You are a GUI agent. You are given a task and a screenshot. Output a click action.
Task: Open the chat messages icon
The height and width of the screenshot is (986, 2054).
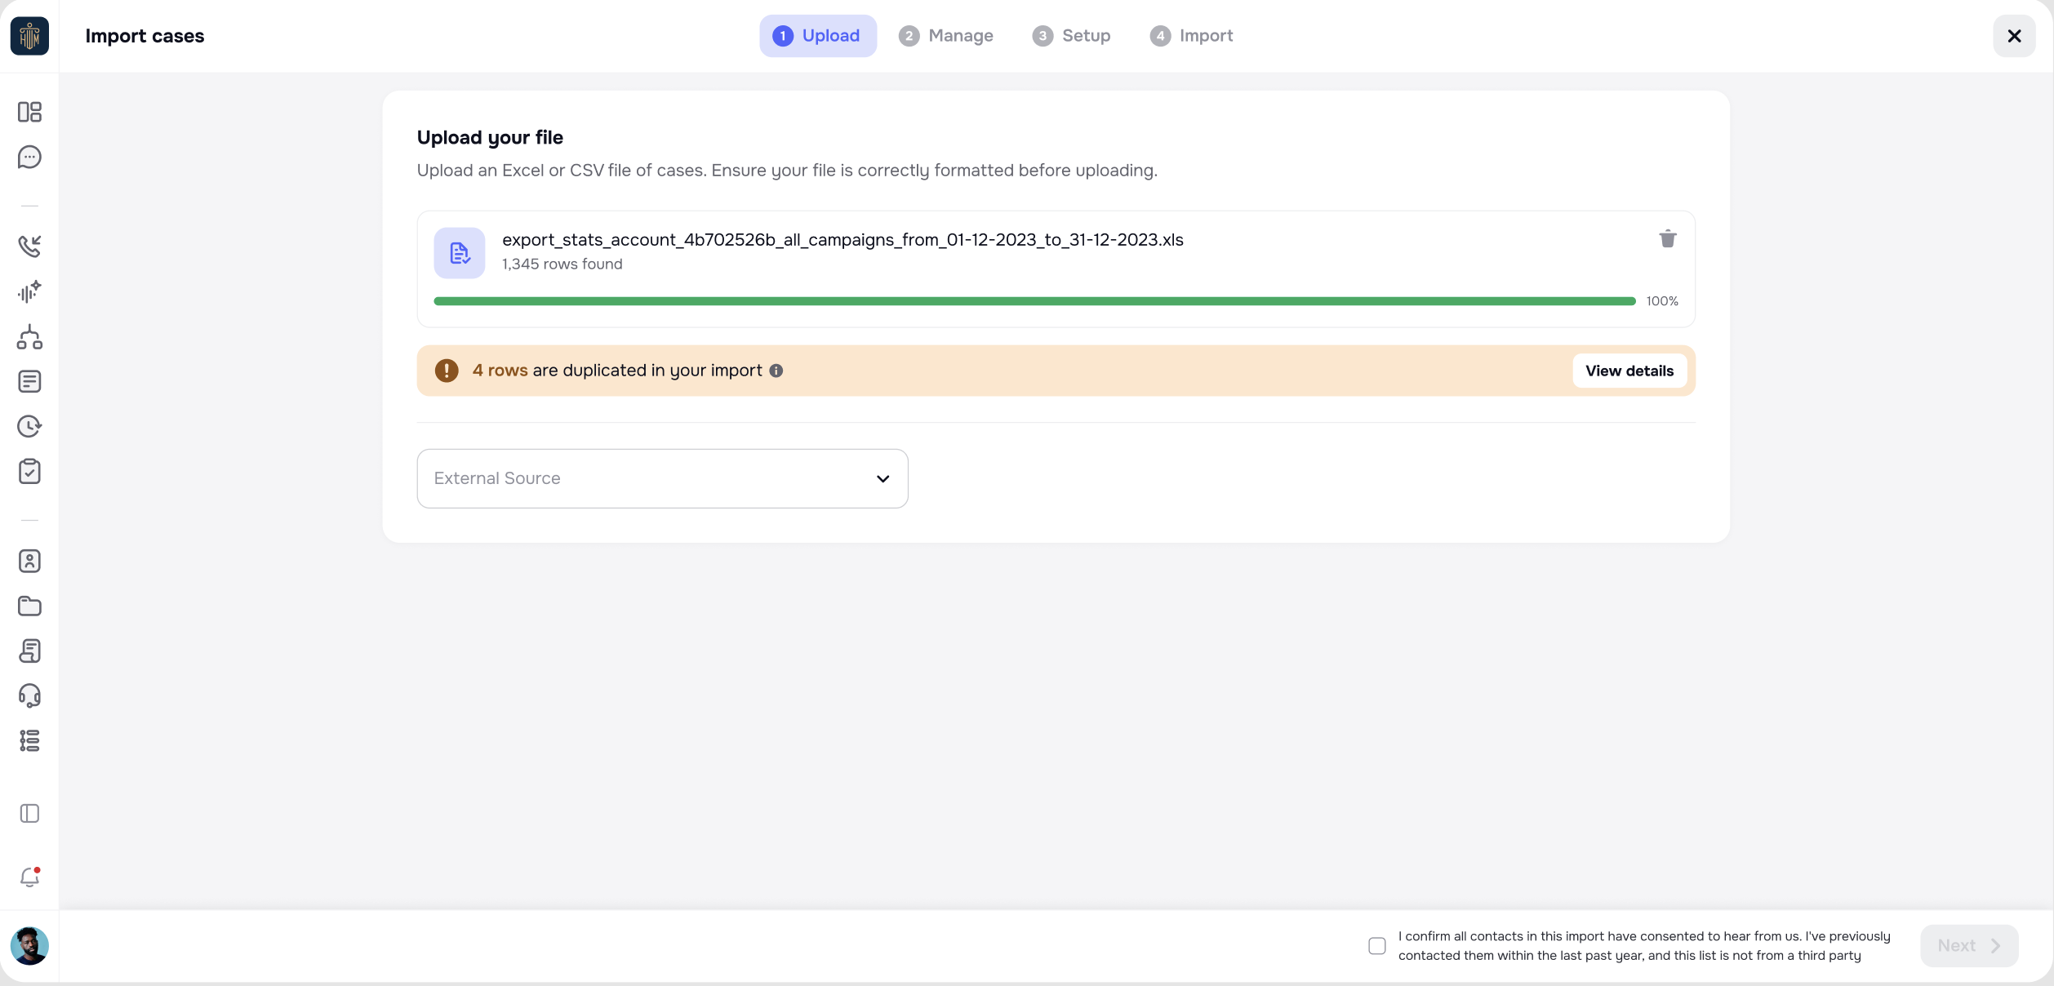pos(29,157)
